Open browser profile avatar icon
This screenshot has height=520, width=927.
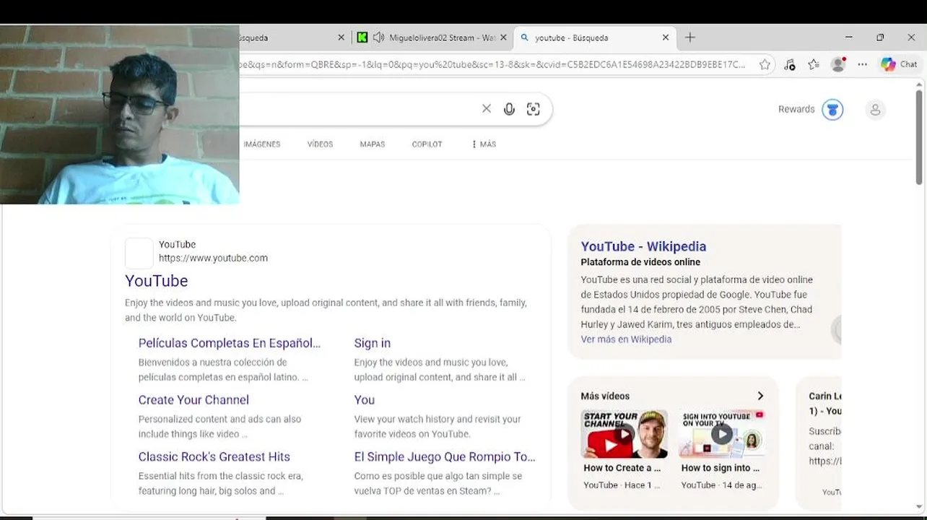(x=838, y=64)
